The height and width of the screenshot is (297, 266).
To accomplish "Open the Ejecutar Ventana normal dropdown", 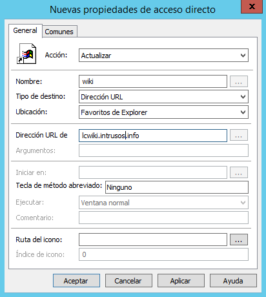I will pyautogui.click(x=163, y=203).
